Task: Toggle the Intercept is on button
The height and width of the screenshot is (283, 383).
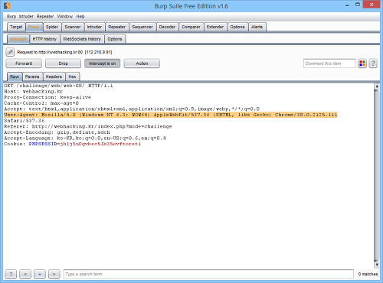Action: click(102, 63)
